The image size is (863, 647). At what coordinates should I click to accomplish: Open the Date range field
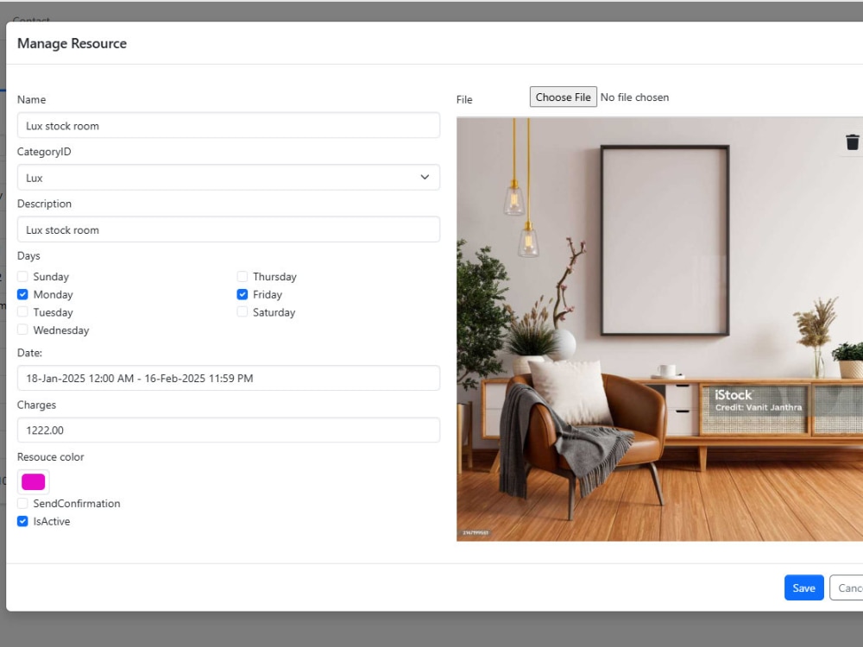click(229, 378)
